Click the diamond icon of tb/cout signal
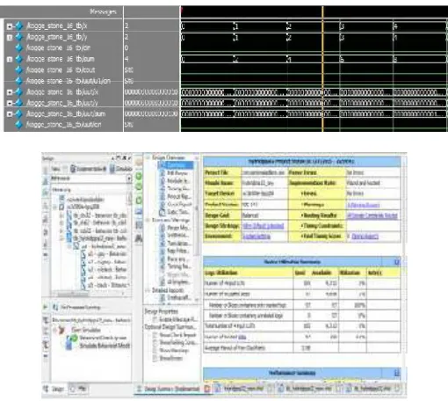The width and height of the screenshot is (448, 401). tap(19, 70)
